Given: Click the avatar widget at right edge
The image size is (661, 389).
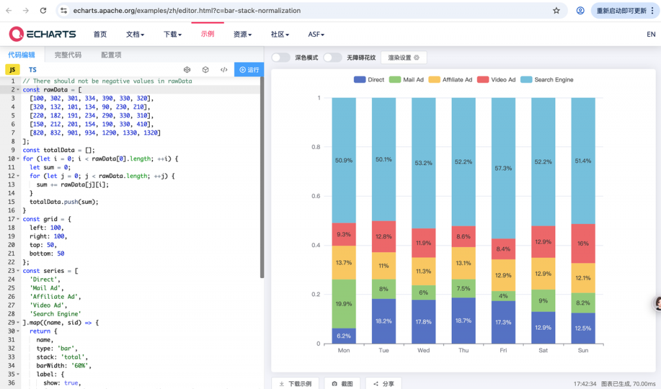Looking at the screenshot, I should click(x=656, y=303).
